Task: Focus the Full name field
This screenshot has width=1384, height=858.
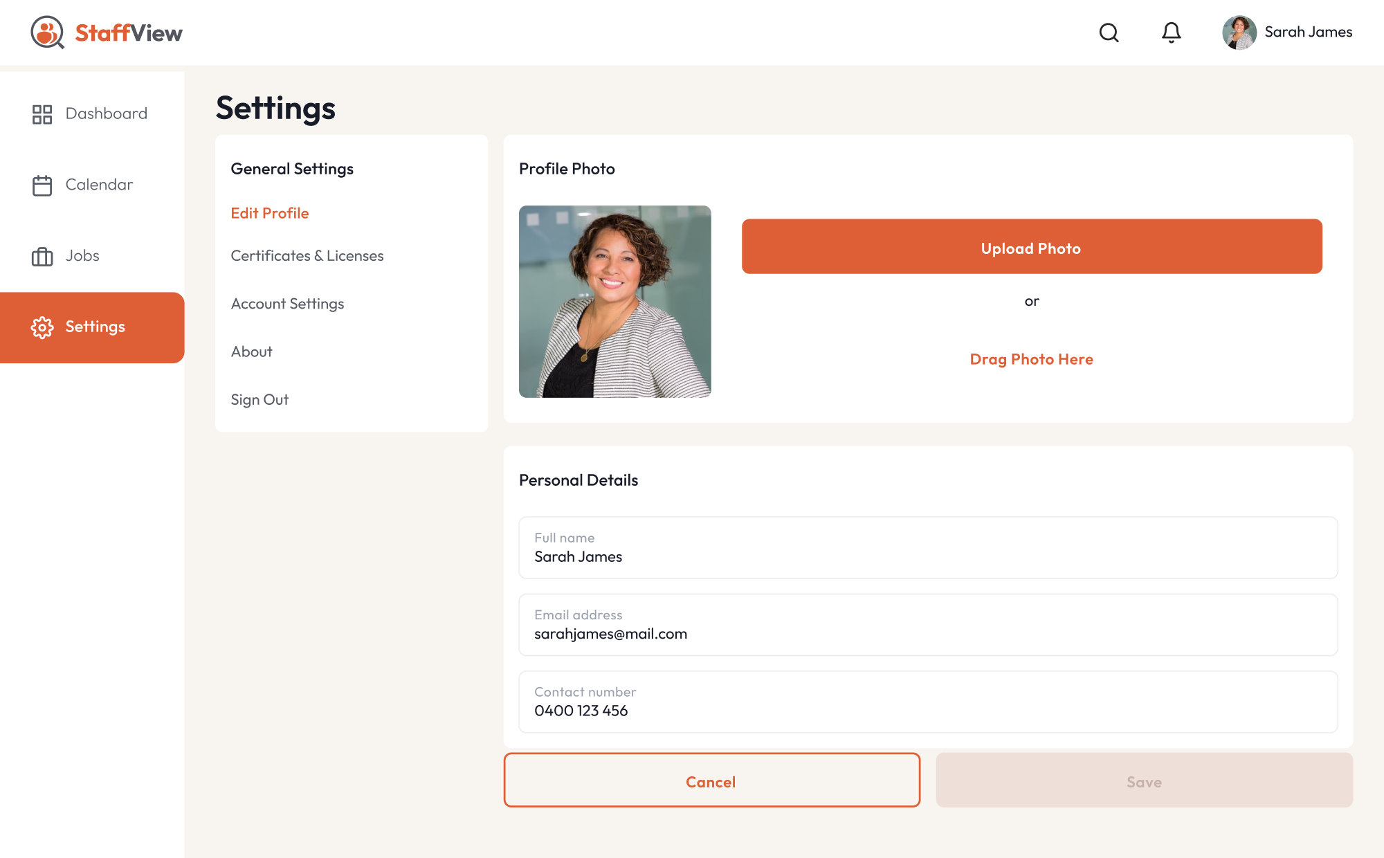Action: (927, 548)
